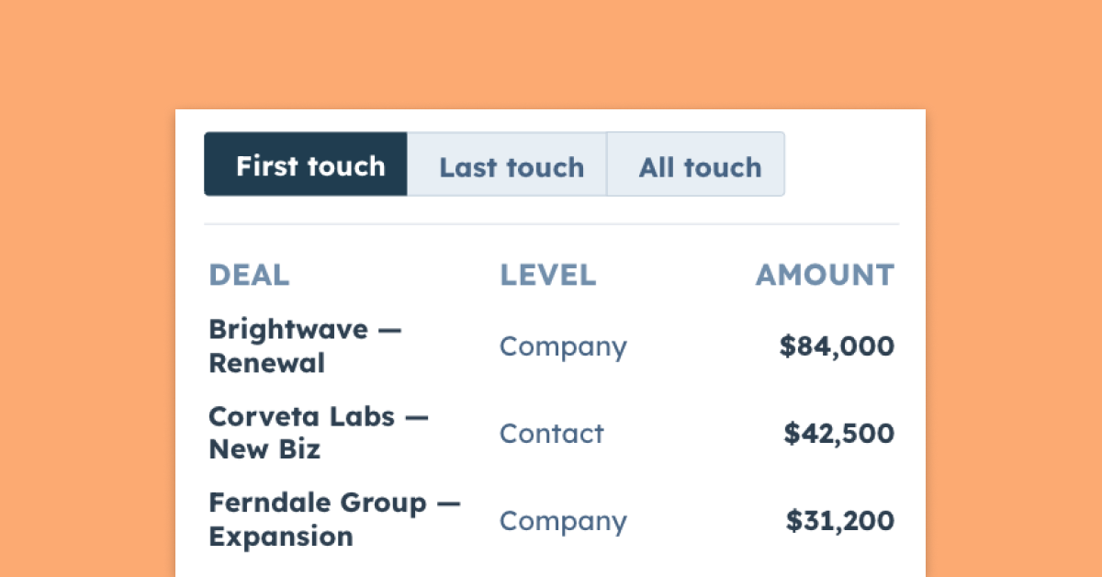
Task: Click Company level for Brightwave row
Action: 563,347
